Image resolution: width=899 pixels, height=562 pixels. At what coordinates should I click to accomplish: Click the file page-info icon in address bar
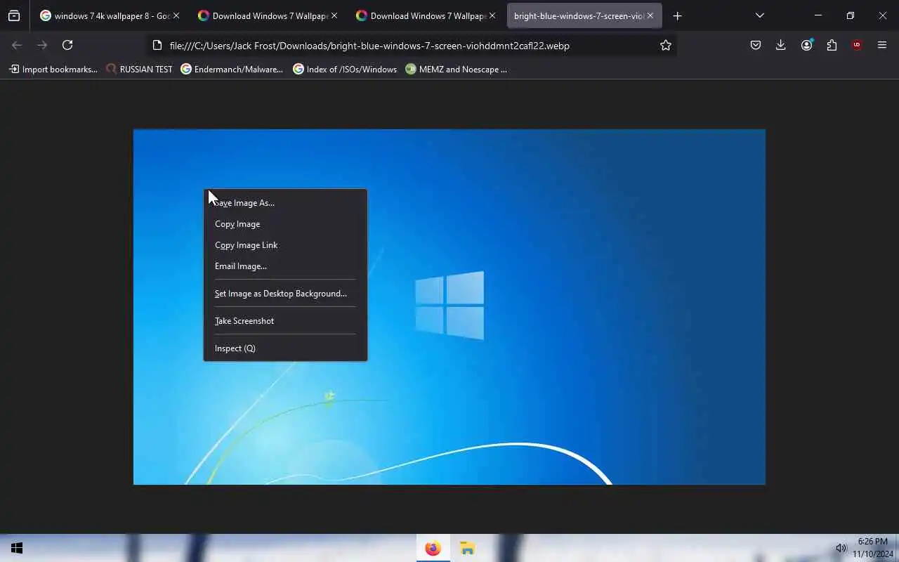157,46
